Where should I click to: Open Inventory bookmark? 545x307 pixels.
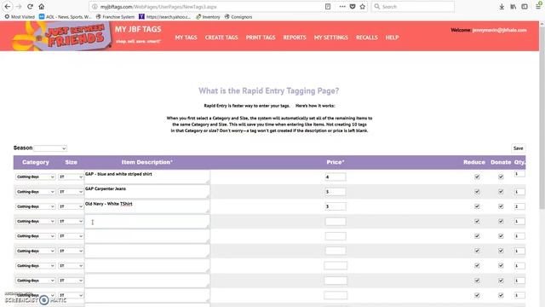(x=208, y=17)
